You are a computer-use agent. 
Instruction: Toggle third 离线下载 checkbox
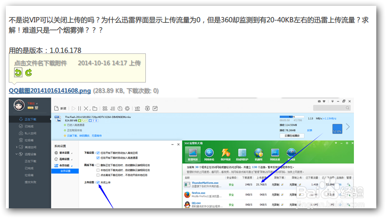[98, 175]
